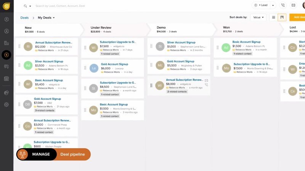Image resolution: width=305 pixels, height=171 pixels.
Task: Open the Calendar icon in sidebar
Action: tap(6, 79)
